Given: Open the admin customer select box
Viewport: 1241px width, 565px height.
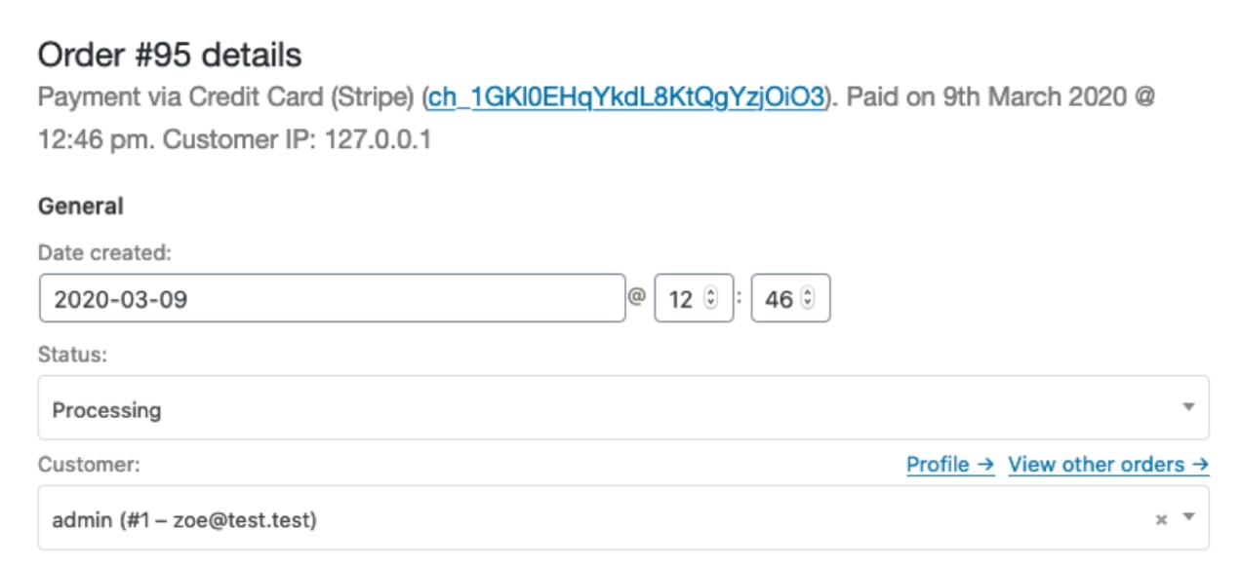Looking at the screenshot, I should pos(585,519).
